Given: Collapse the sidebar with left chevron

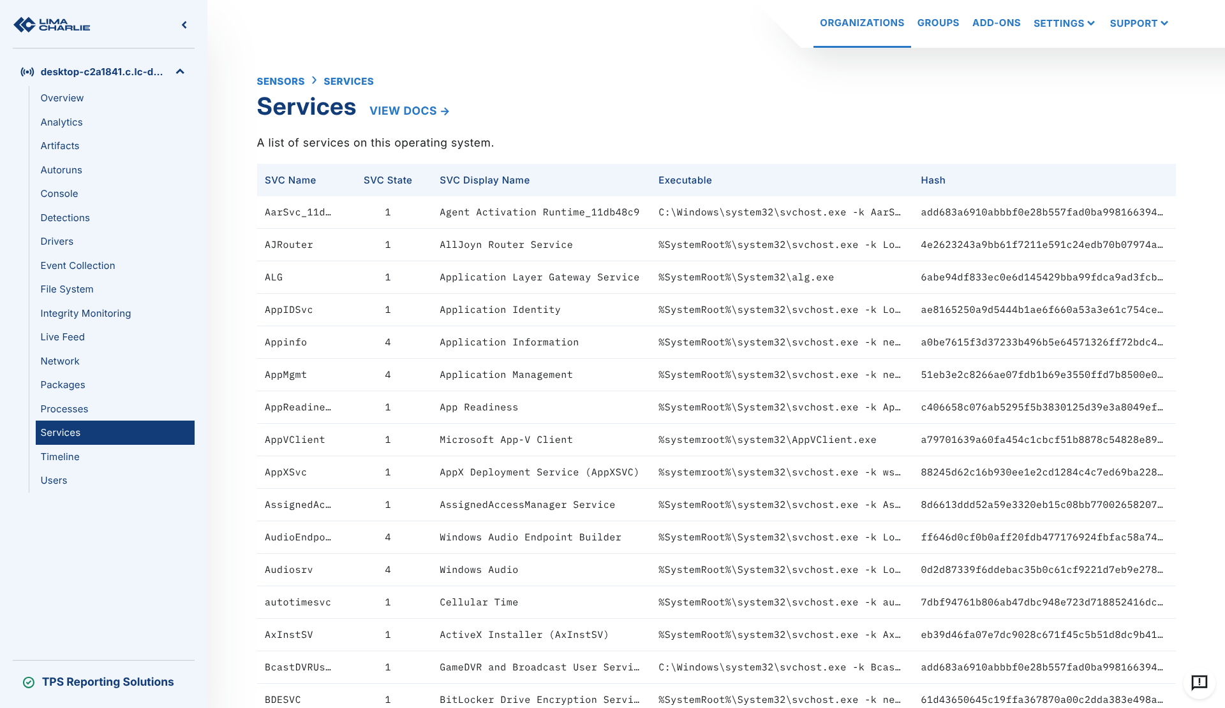Looking at the screenshot, I should coord(184,25).
